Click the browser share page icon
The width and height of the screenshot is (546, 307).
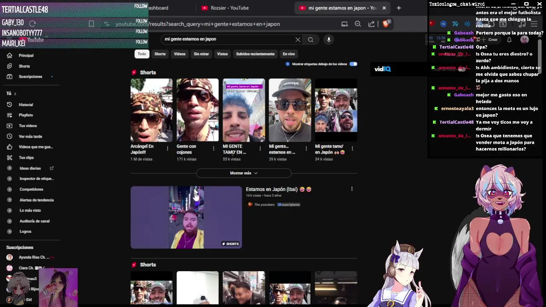pos(372,24)
